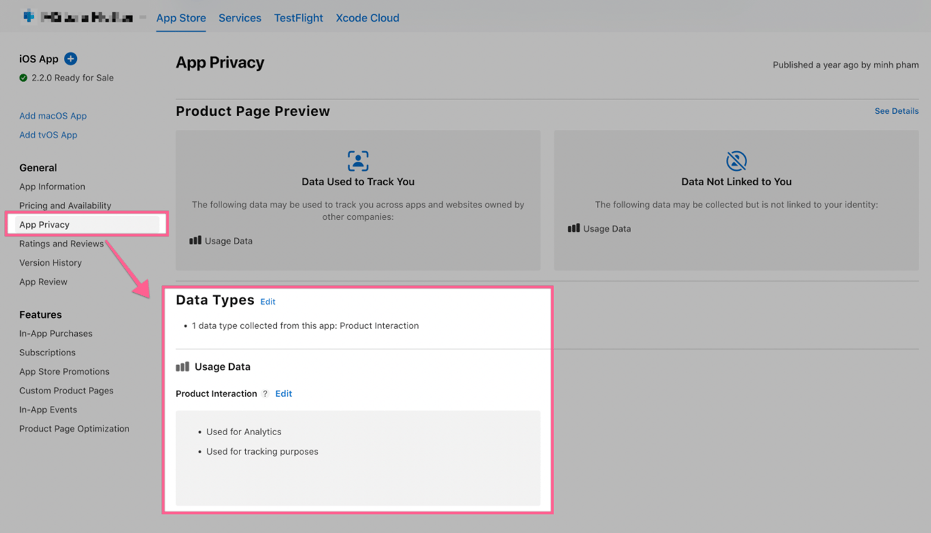
Task: Click the General section header
Action: pyautogui.click(x=38, y=167)
